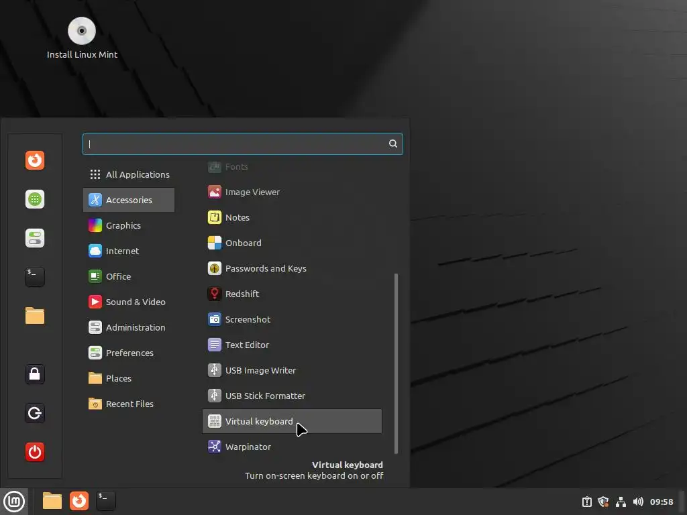Select the All Applications category
Viewport: 687px width, 515px height.
click(129, 174)
